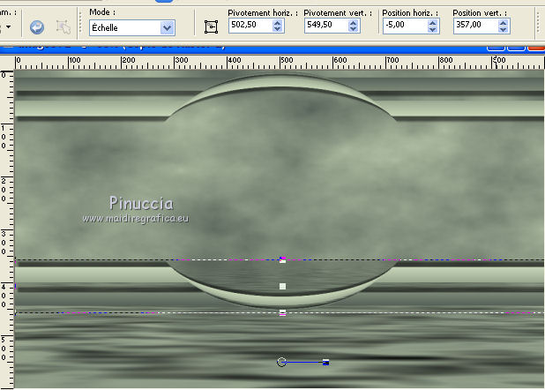Image resolution: width=545 pixels, height=390 pixels.
Task: Click the bottom center selection handle
Action: click(282, 312)
